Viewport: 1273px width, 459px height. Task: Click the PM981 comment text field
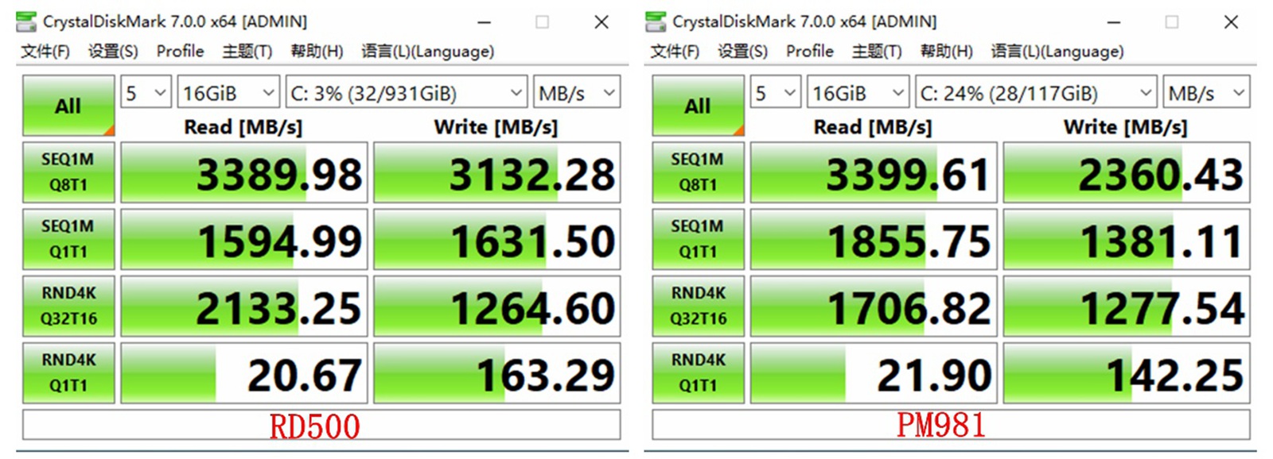tap(950, 425)
